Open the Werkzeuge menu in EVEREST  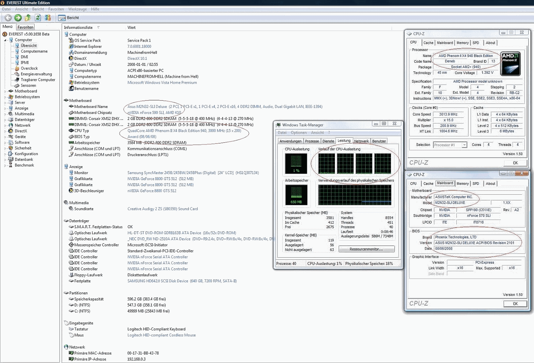78,9
